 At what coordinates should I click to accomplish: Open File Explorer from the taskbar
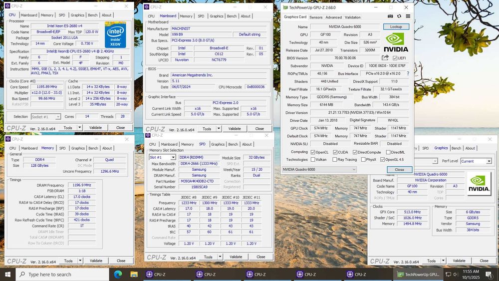[x=134, y=274]
